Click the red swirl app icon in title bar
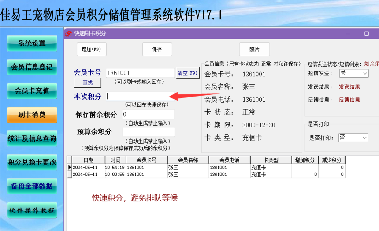The height and width of the screenshot is (231, 379). click(x=68, y=34)
